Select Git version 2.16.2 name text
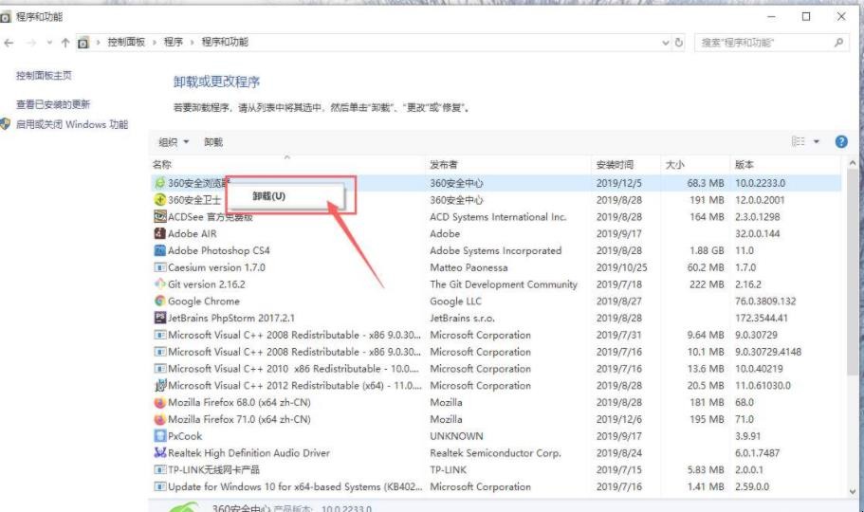This screenshot has height=512, width=864. pos(207,284)
